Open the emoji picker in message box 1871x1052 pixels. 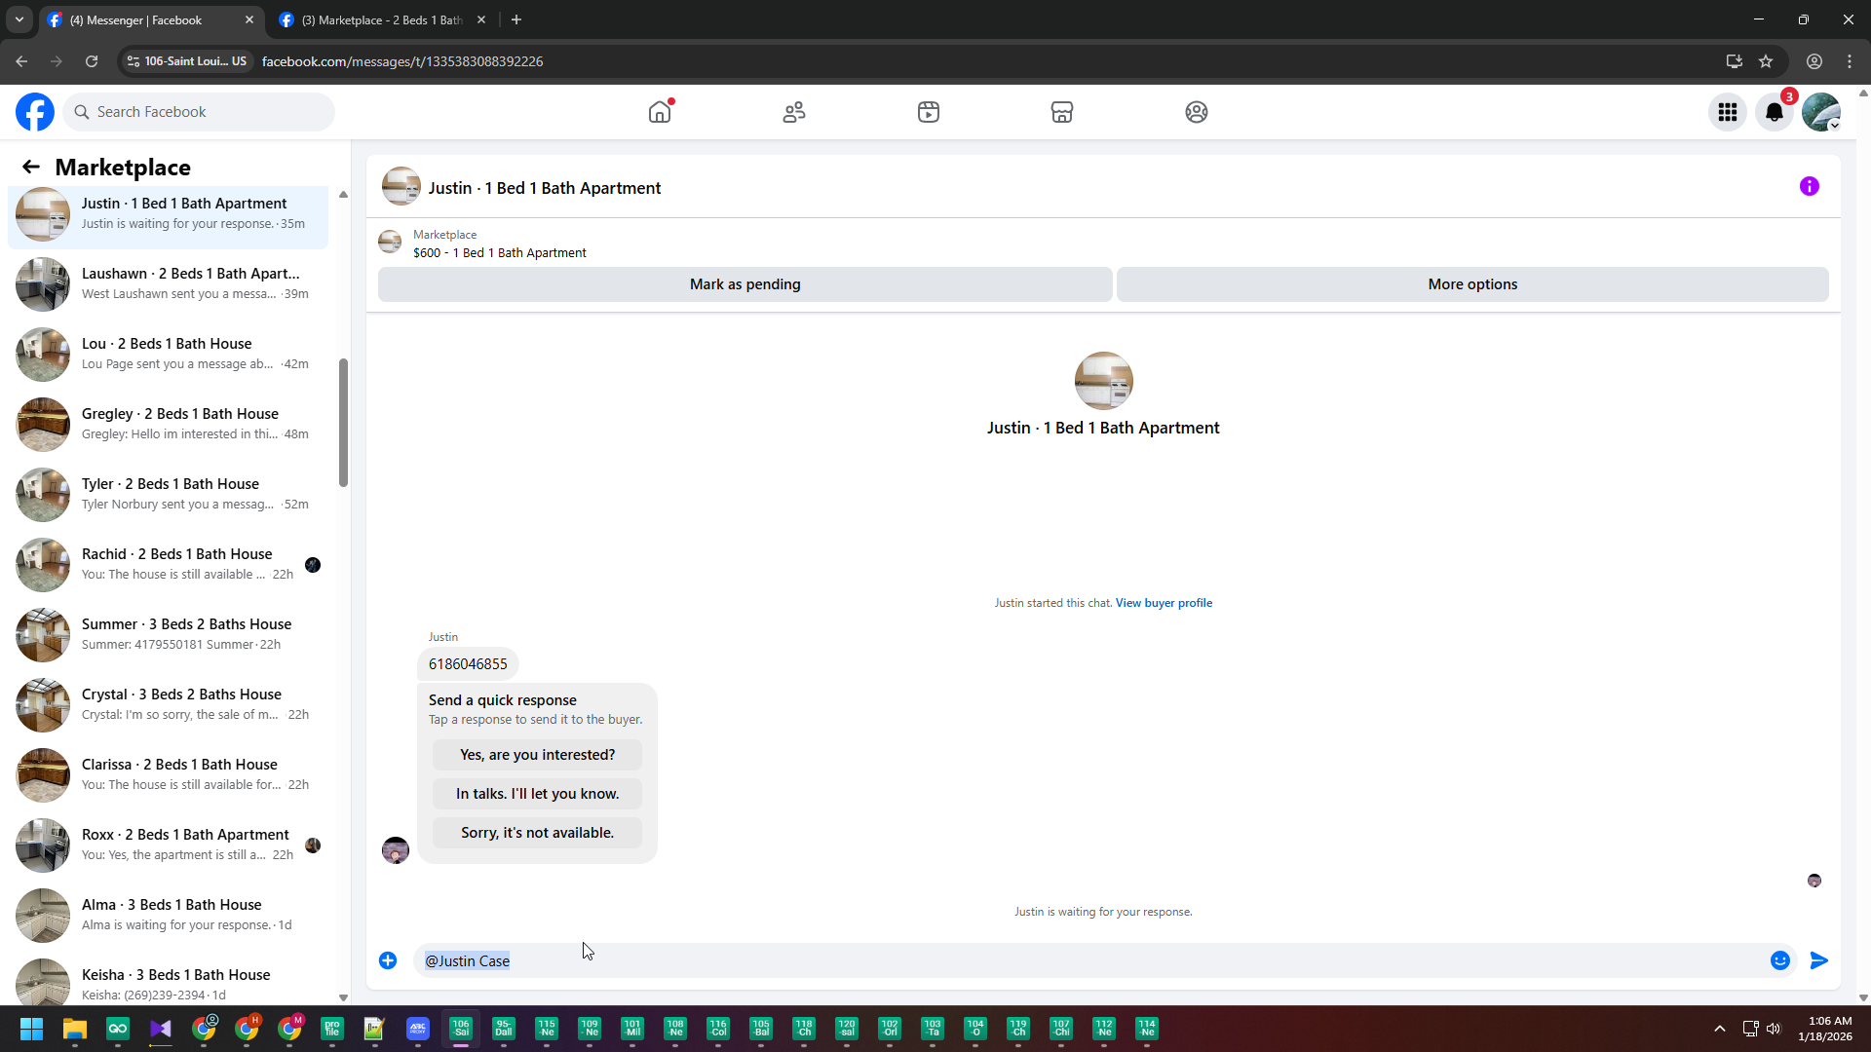tap(1780, 960)
